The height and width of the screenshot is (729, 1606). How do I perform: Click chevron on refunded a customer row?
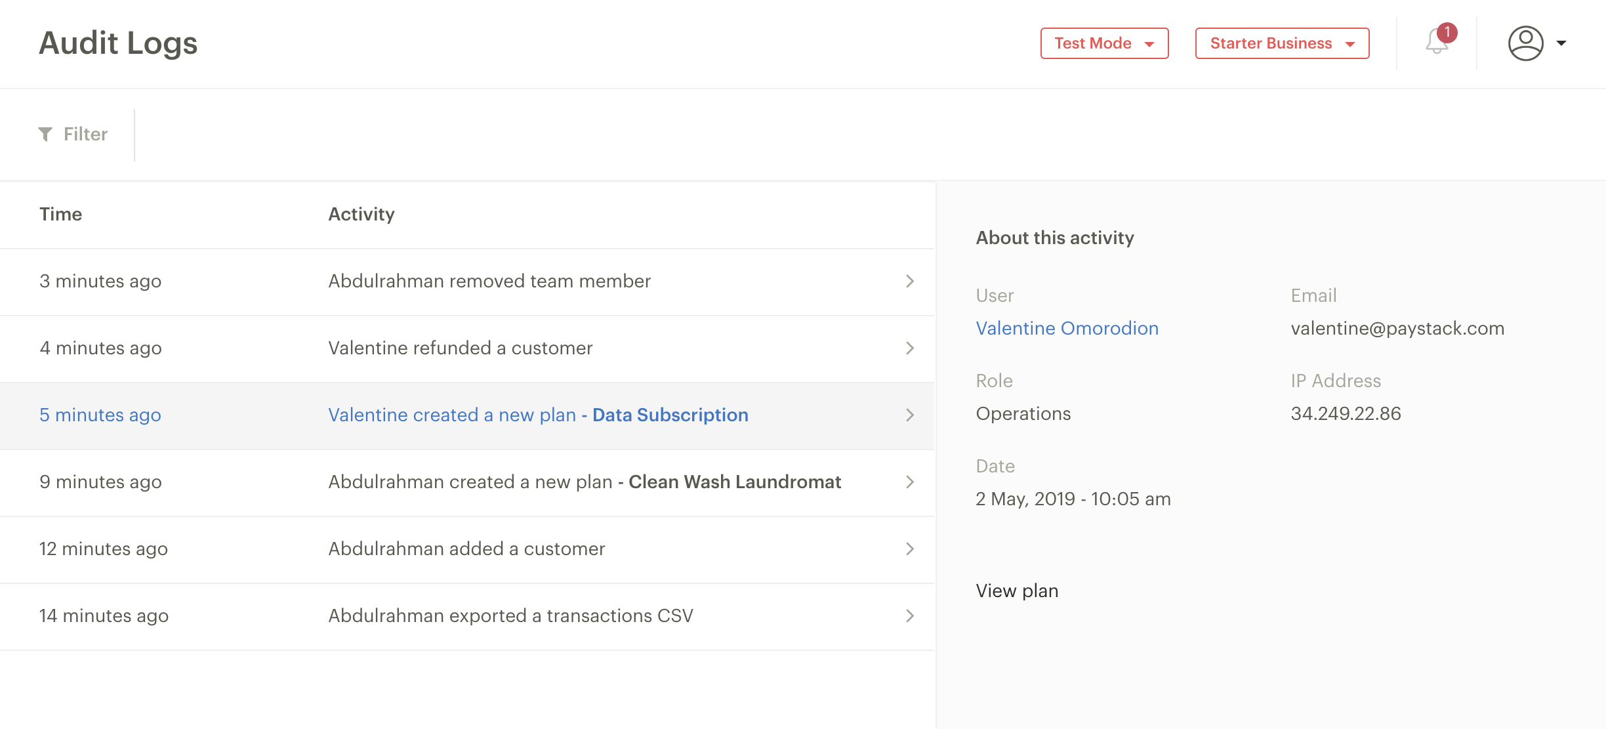click(910, 348)
